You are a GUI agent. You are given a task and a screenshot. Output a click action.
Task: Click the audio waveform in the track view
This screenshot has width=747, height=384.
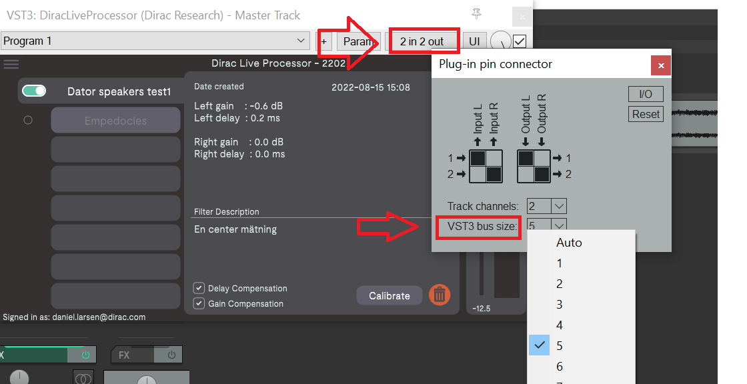coord(694,124)
